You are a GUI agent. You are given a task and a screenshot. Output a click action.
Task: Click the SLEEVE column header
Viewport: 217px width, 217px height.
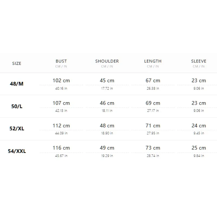(x=199, y=61)
